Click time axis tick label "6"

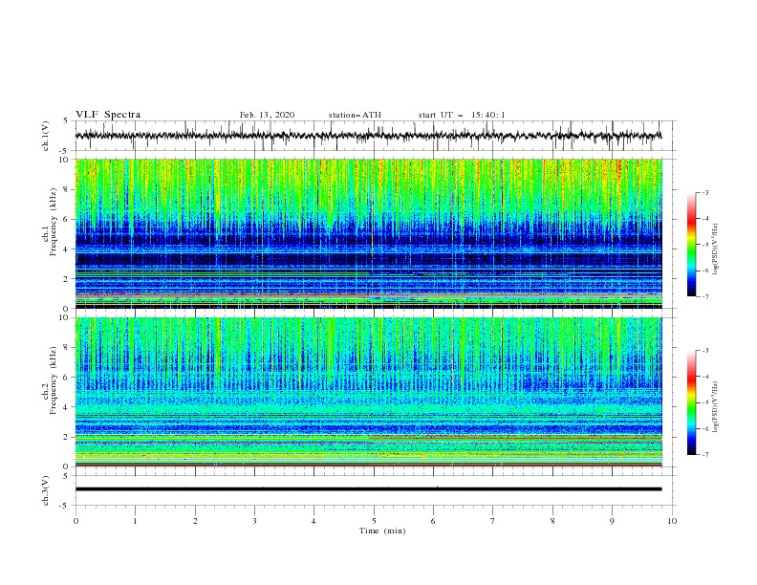pos(433,521)
